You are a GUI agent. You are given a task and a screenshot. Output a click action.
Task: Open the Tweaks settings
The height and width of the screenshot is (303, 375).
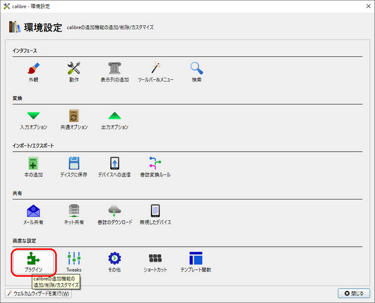click(74, 262)
